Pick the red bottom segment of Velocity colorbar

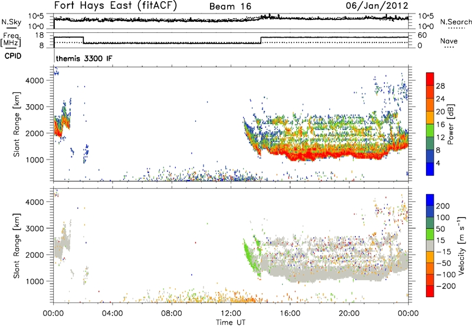430,291
